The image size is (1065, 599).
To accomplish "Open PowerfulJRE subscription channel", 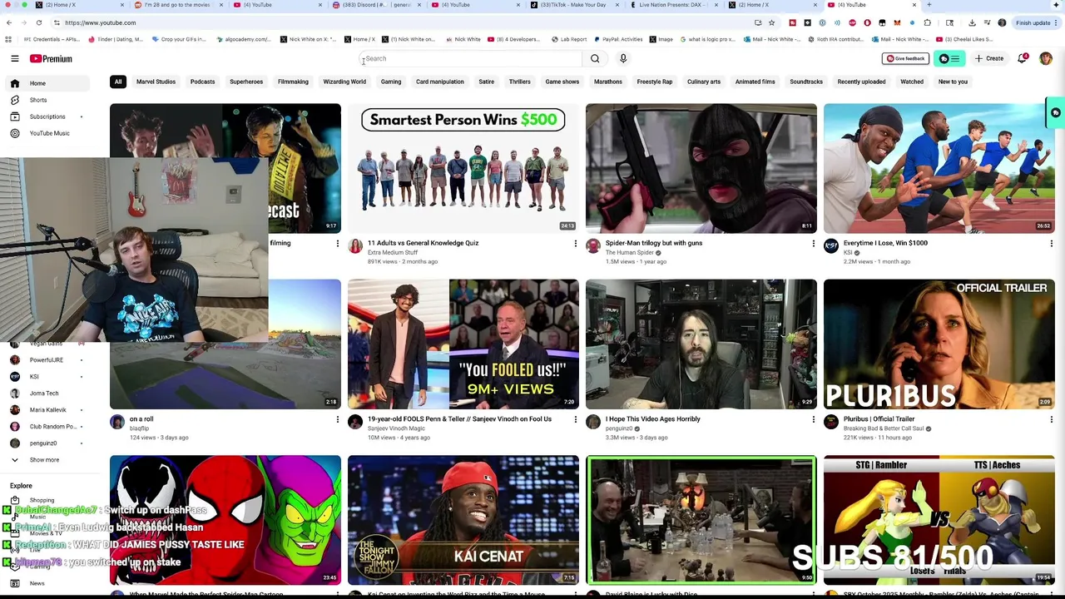I will (x=47, y=360).
